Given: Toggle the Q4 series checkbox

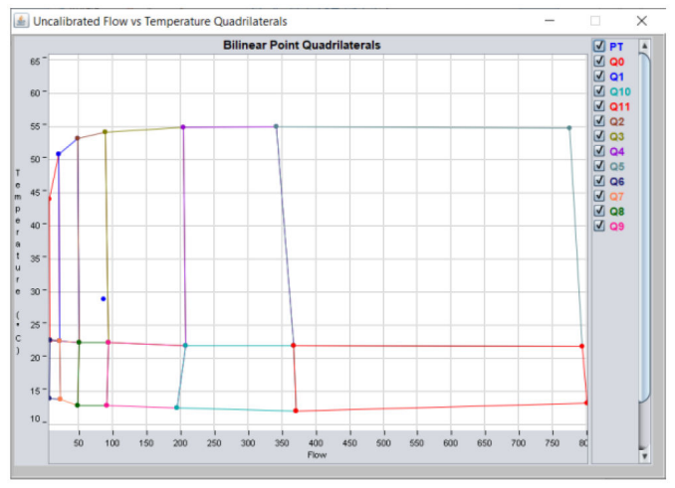Looking at the screenshot, I should 599,151.
